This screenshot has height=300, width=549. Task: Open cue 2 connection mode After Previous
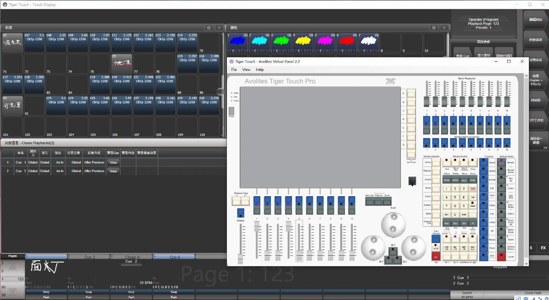tap(94, 171)
